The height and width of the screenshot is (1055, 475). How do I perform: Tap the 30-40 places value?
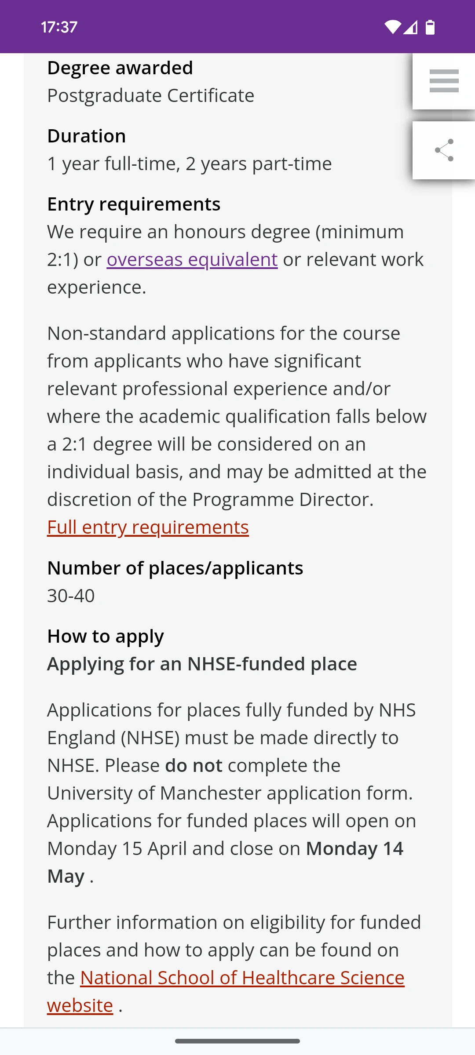click(71, 596)
